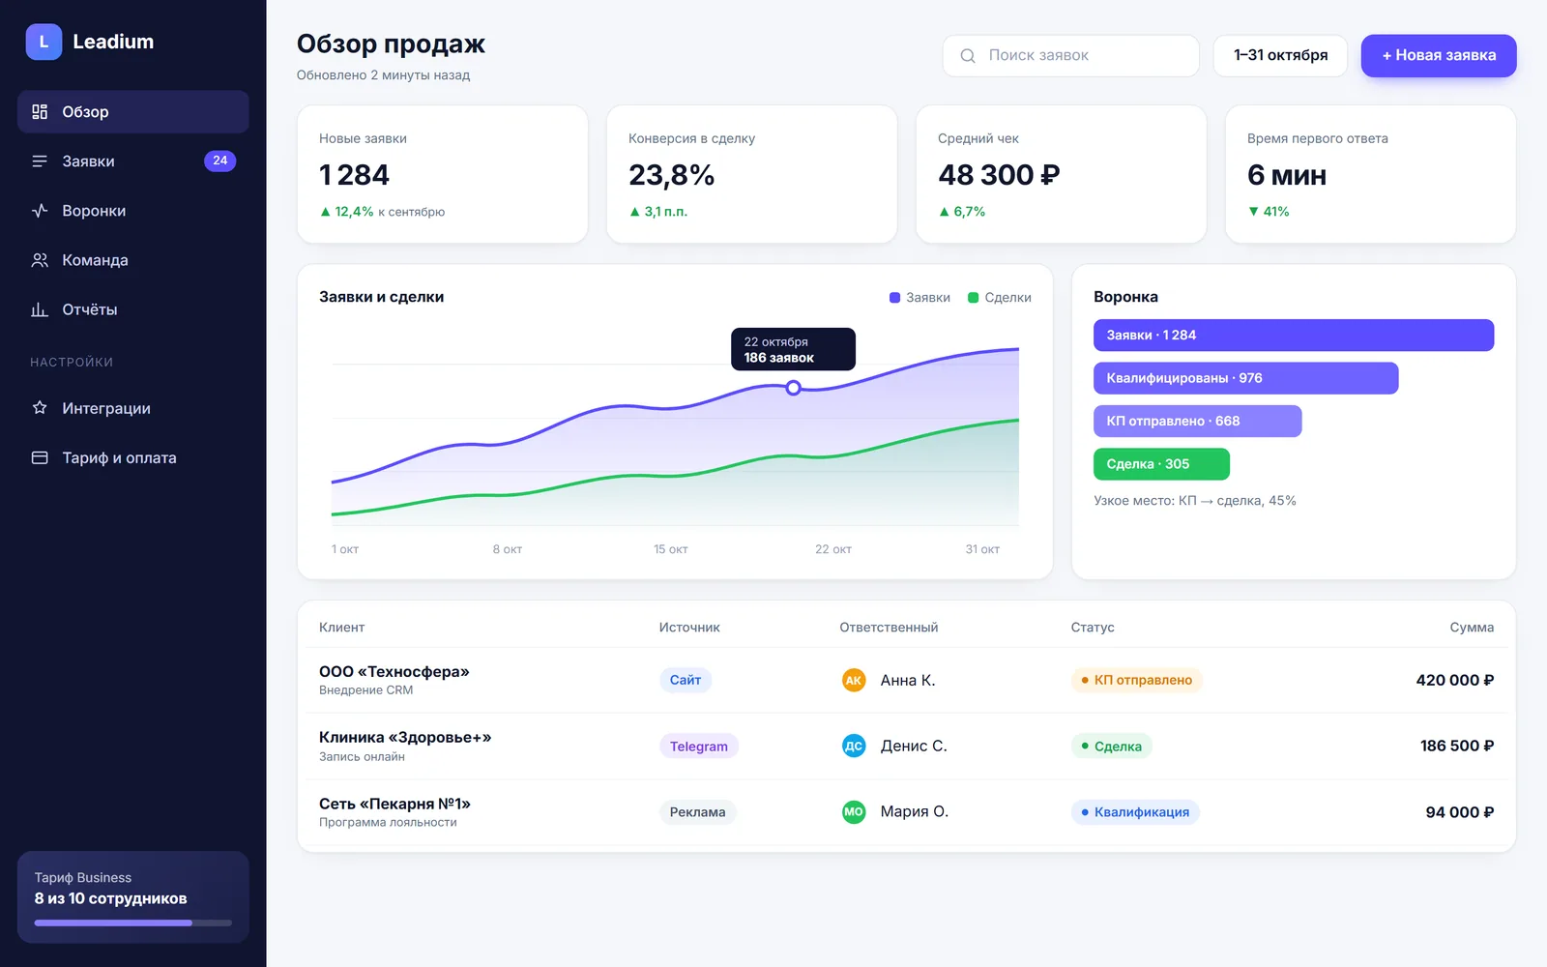Select the green Сделка · 305 funnel bar
Image resolution: width=1547 pixels, height=967 pixels.
[1161, 464]
